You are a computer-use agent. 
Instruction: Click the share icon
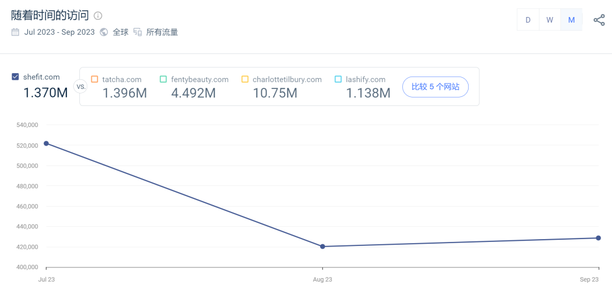pyautogui.click(x=599, y=20)
